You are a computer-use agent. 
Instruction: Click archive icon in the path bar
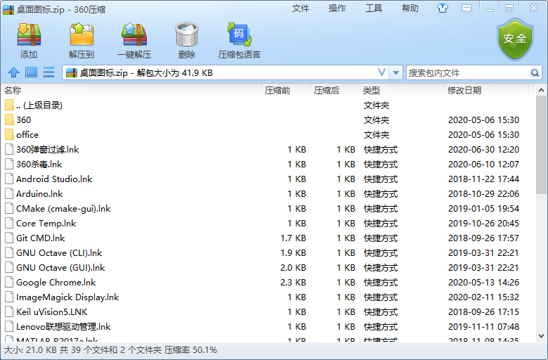72,72
